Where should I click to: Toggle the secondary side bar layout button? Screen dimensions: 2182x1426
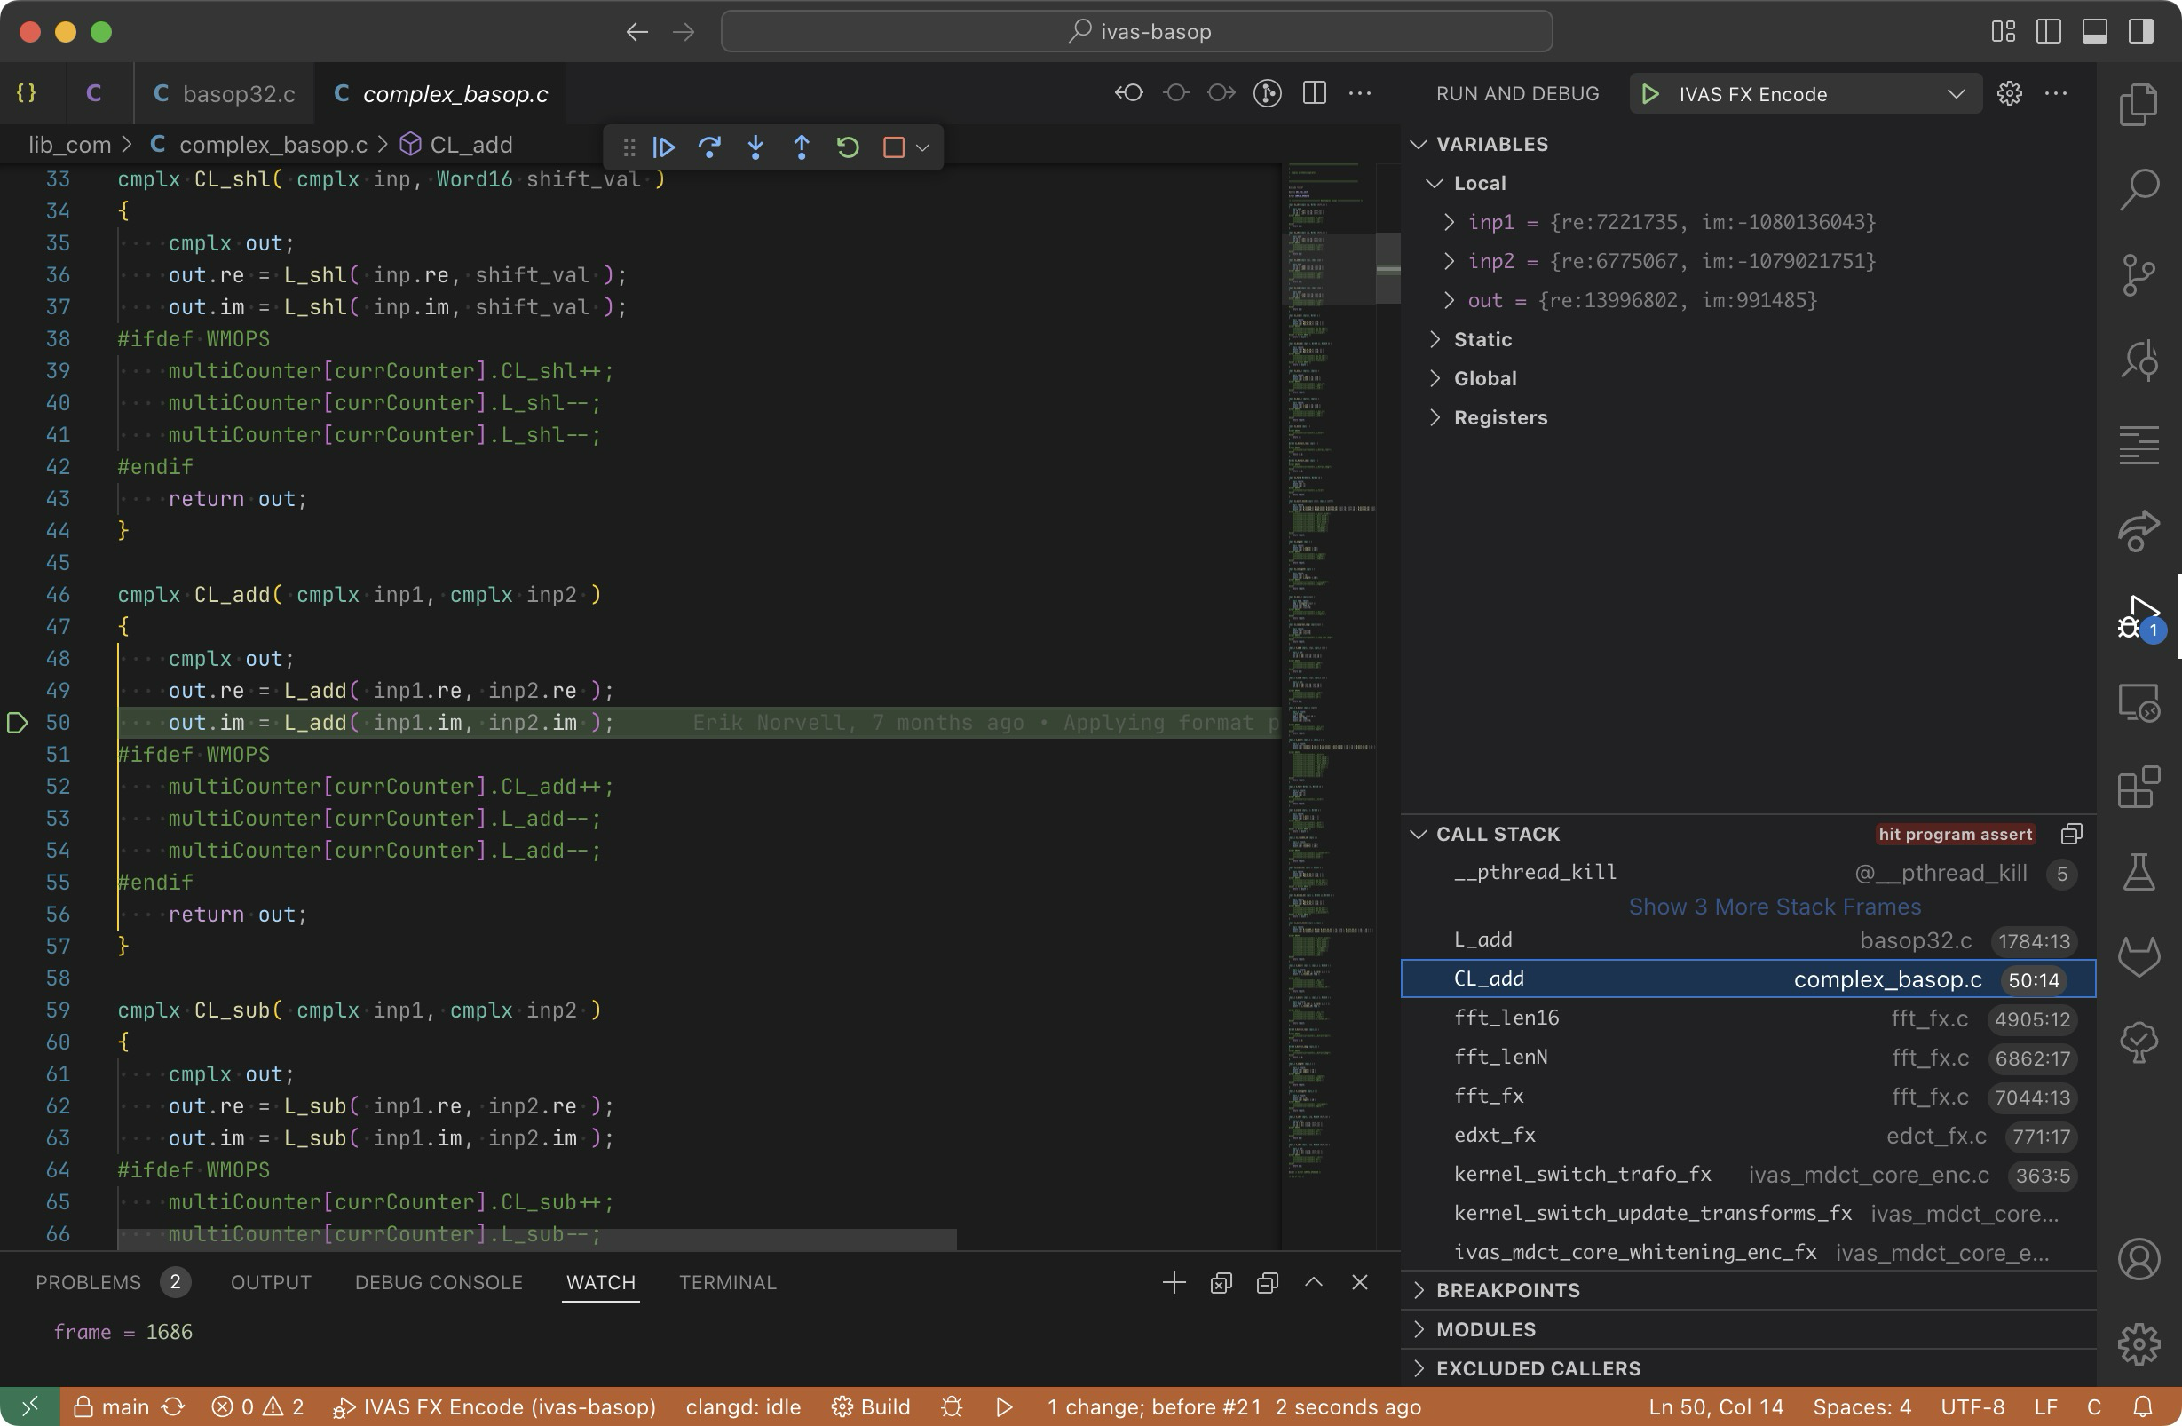click(x=2139, y=31)
